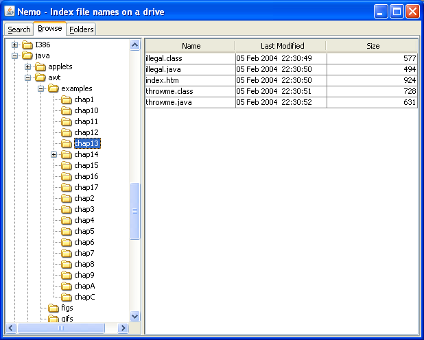Viewport: 424px width, 340px height.
Task: Sort by the Size column header
Action: click(373, 46)
